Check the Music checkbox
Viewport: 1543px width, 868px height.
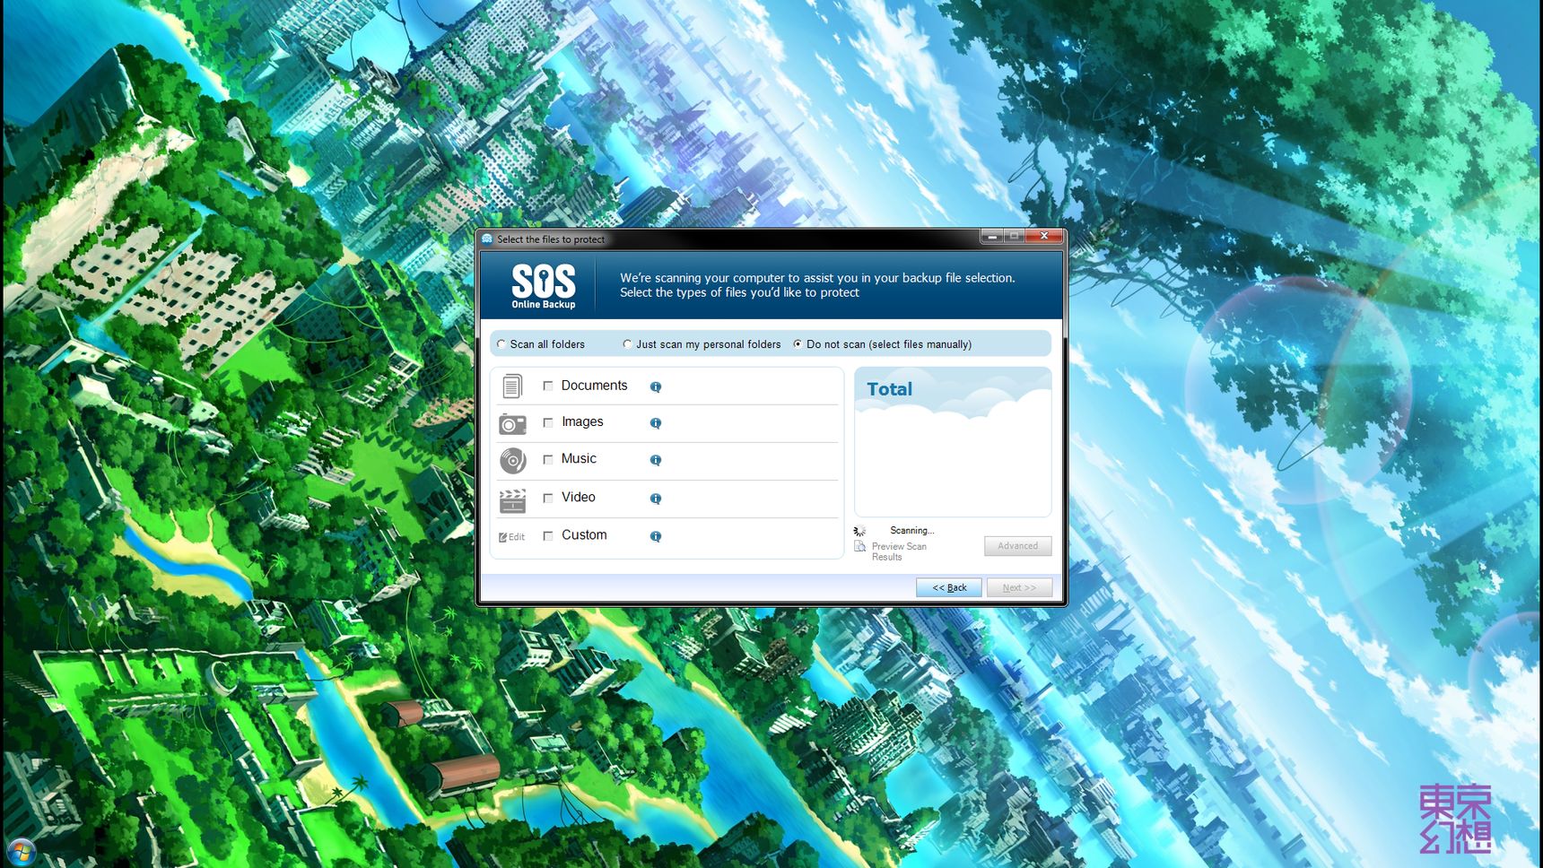point(548,459)
